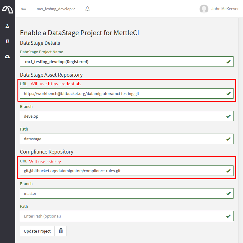243x243 pixels.
Task: Open the notifications bell
Action: point(88,9)
